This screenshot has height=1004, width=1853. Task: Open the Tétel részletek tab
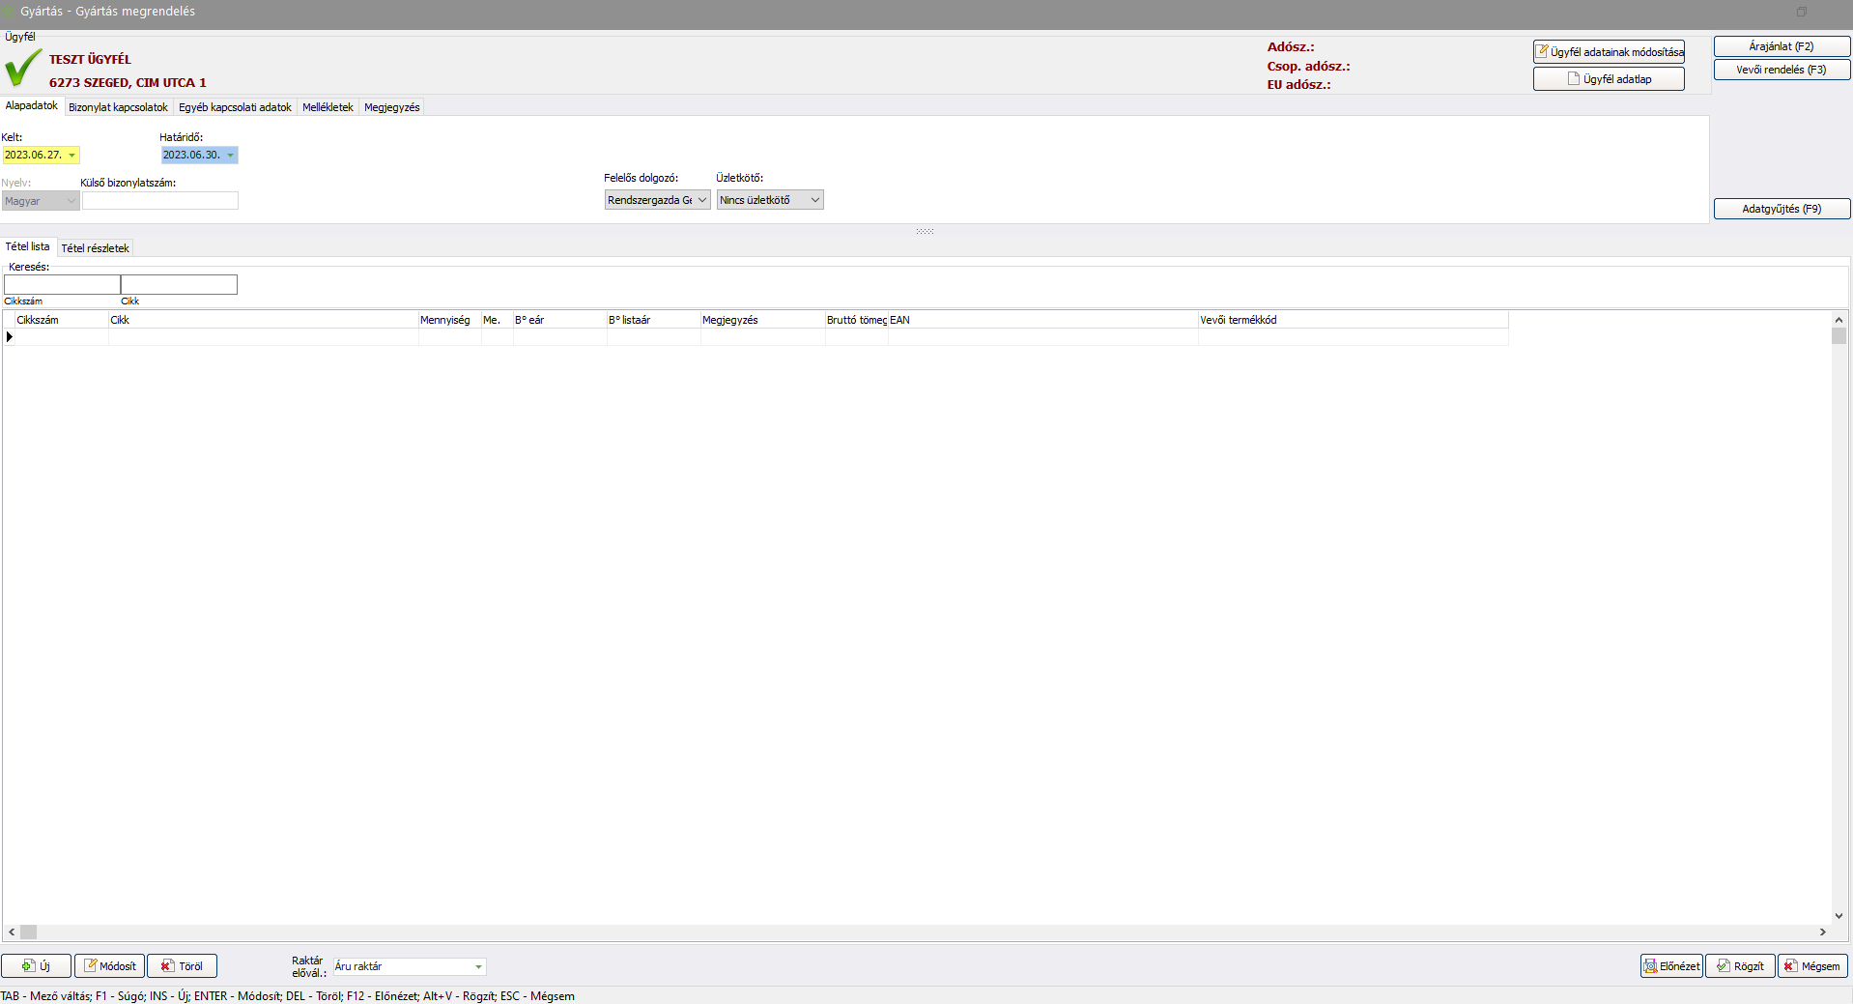pos(95,248)
